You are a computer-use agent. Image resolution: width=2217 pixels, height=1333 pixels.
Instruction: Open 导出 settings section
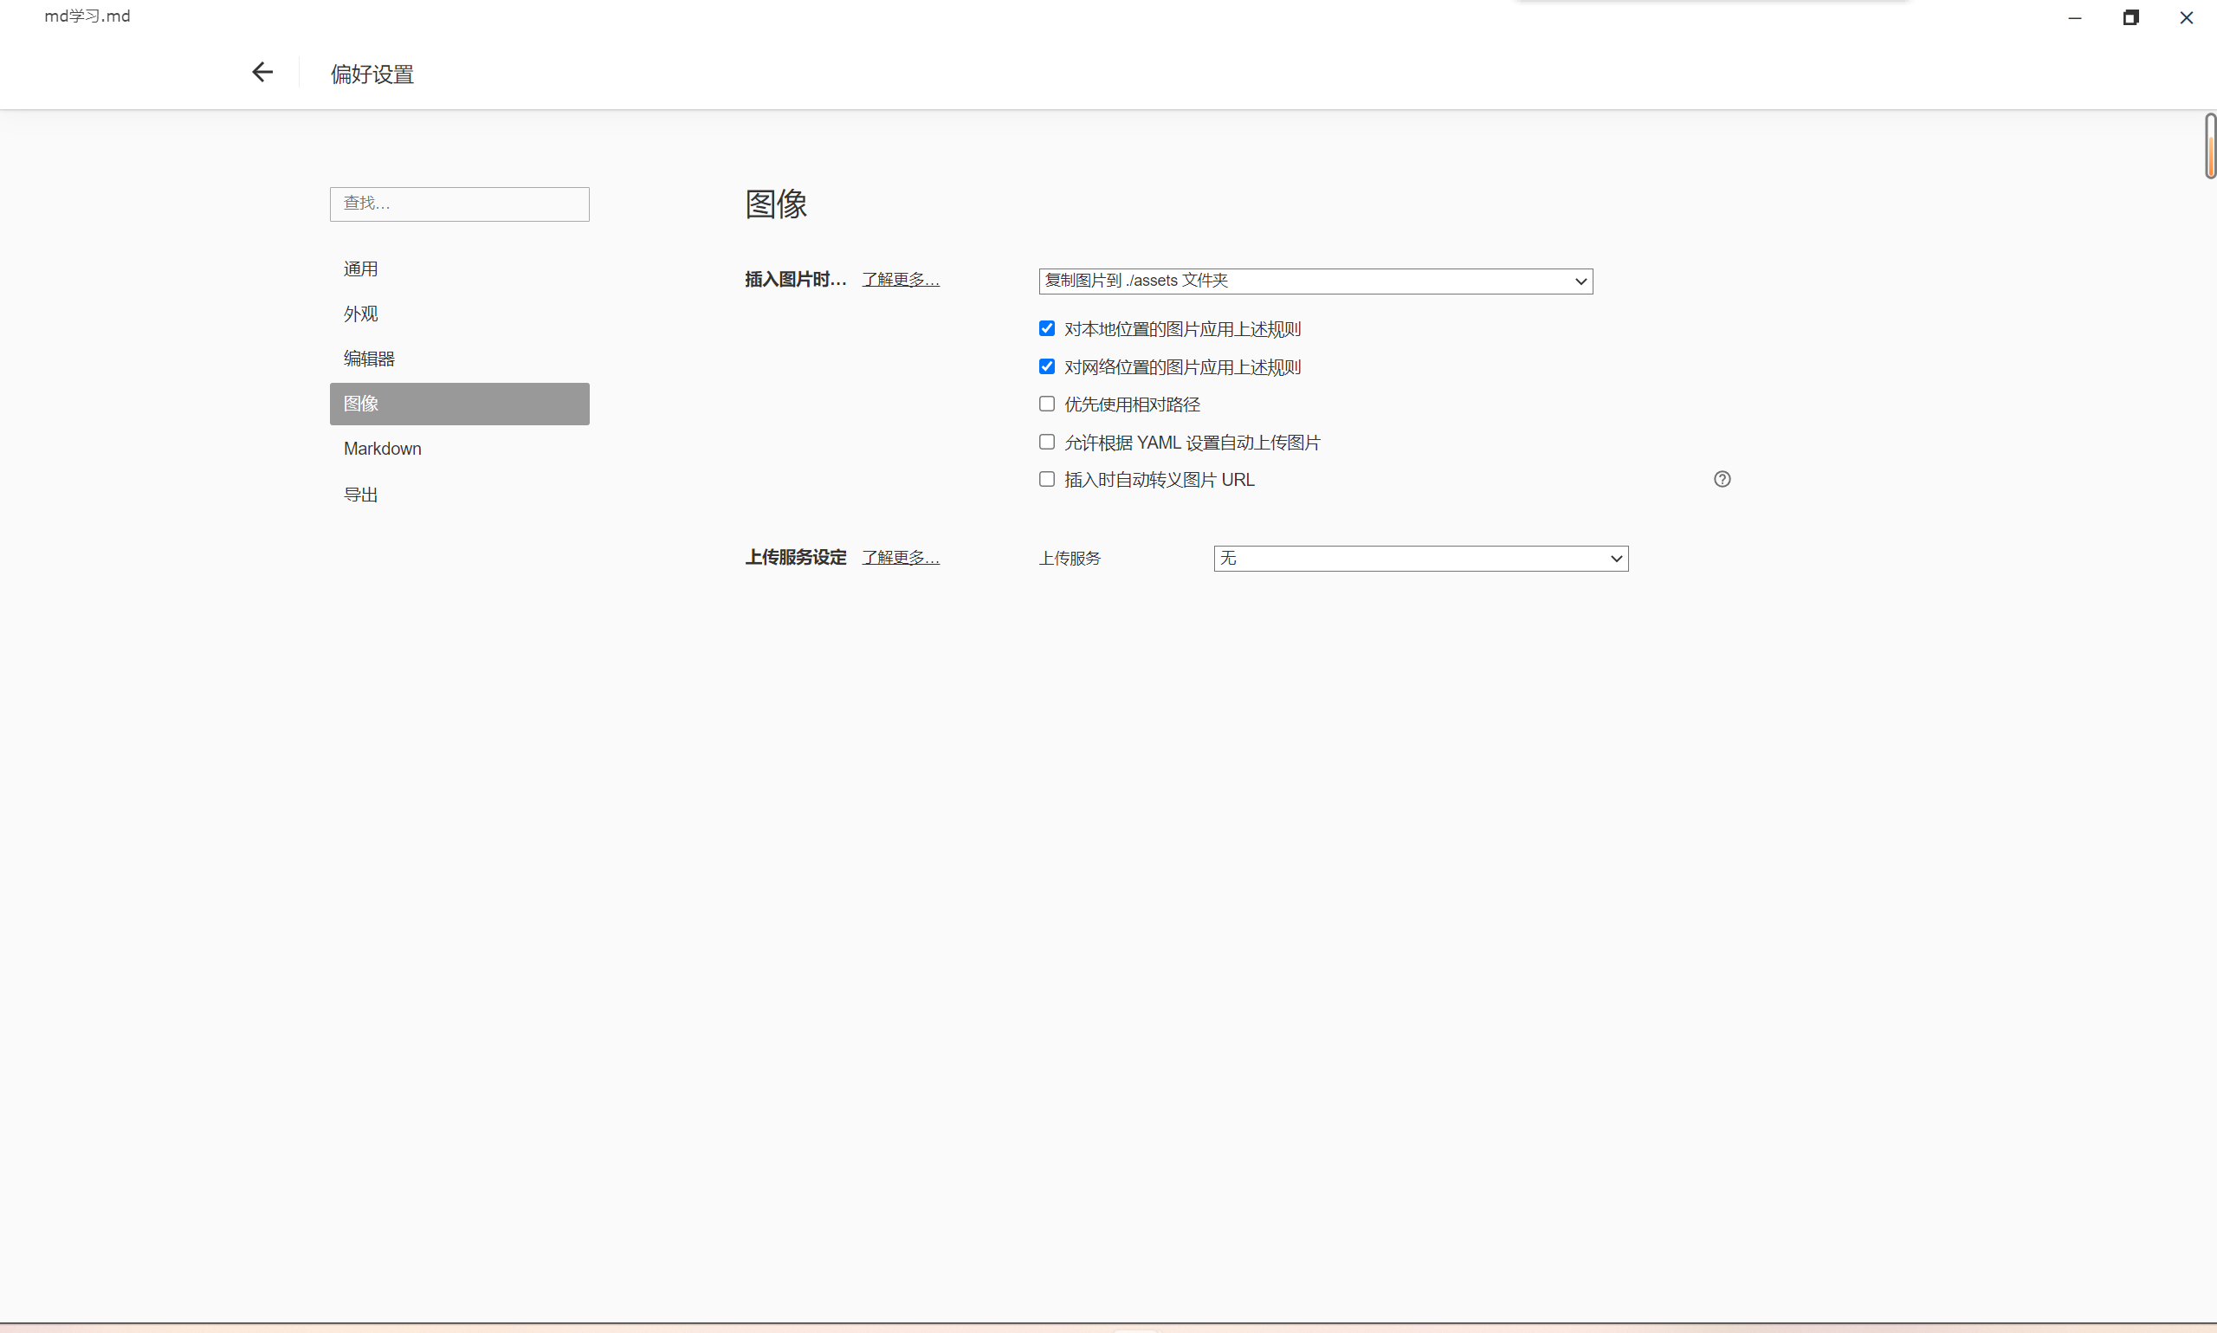pos(361,495)
